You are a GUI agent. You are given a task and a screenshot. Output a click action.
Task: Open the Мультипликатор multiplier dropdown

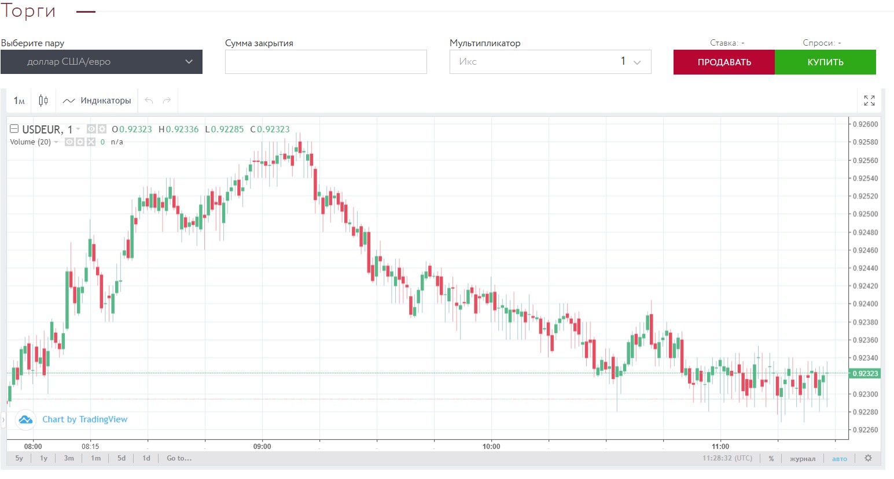550,62
